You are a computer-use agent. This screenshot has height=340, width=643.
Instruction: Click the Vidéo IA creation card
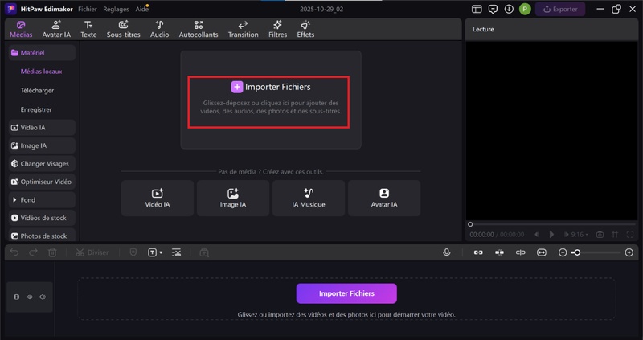coord(158,198)
